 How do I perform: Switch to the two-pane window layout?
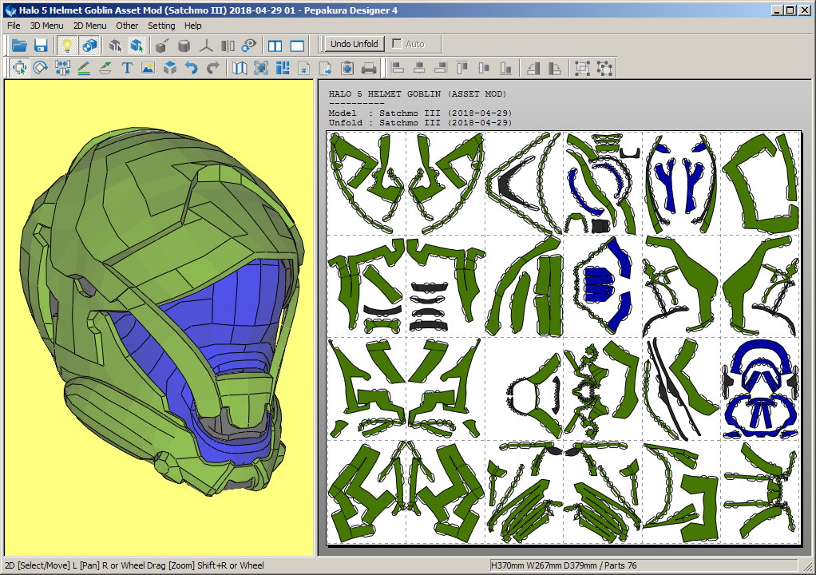[275, 46]
